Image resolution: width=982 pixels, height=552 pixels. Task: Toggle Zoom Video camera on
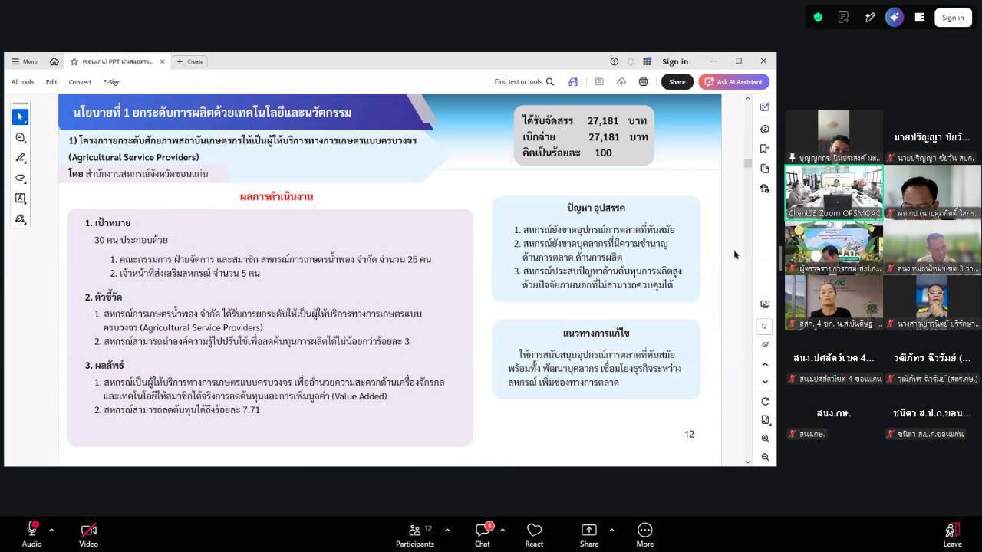(x=88, y=534)
